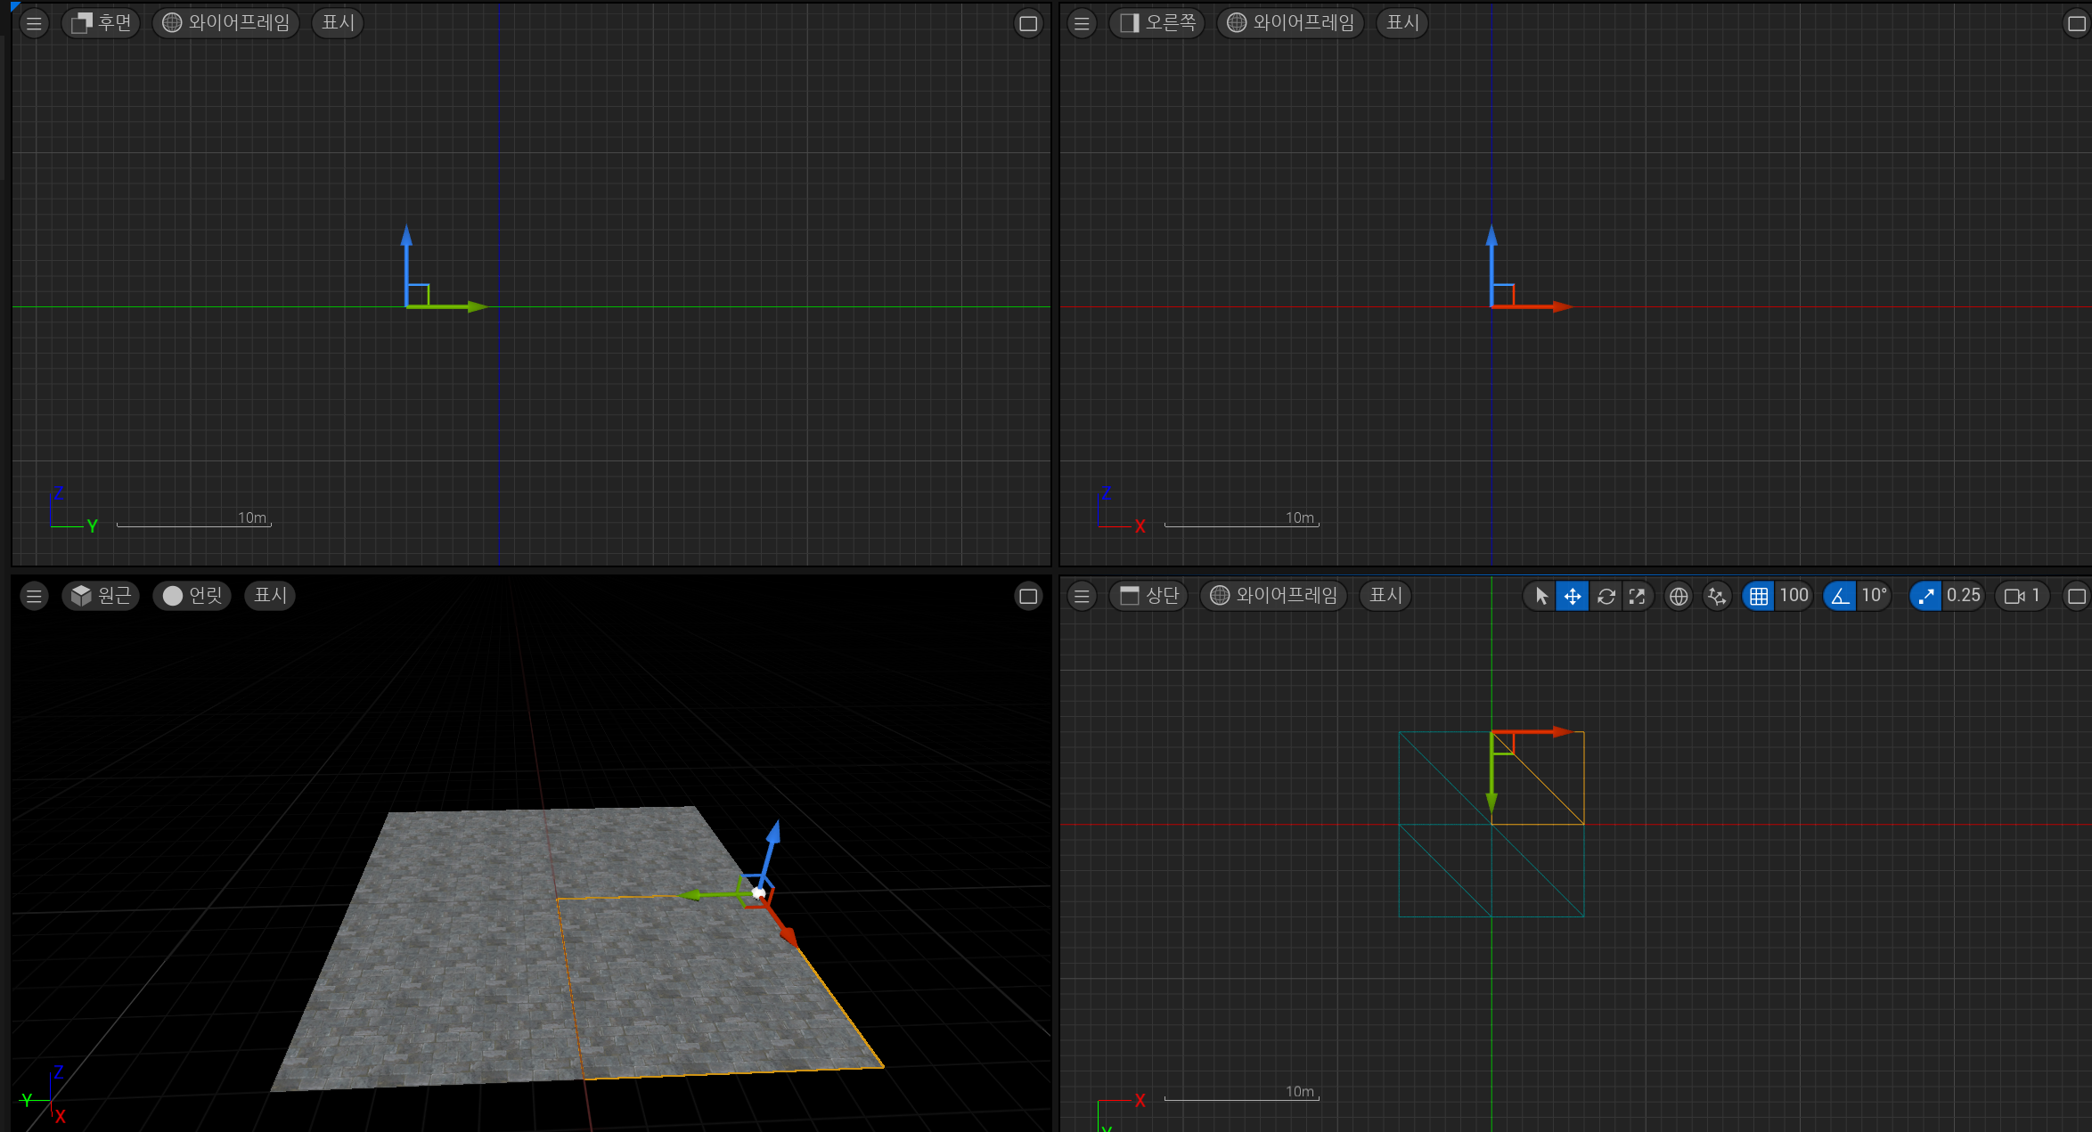This screenshot has width=2092, height=1132.
Task: Open surface snapping options icon
Action: coord(1716,596)
